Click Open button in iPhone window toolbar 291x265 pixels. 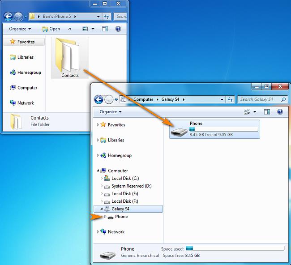coord(51,29)
